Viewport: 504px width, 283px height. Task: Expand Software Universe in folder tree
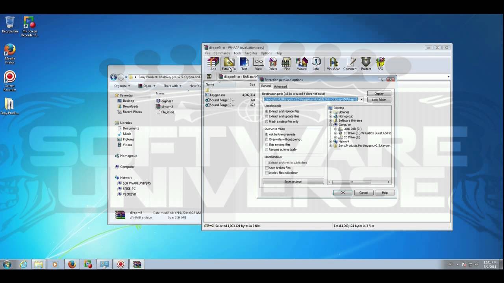click(x=331, y=121)
